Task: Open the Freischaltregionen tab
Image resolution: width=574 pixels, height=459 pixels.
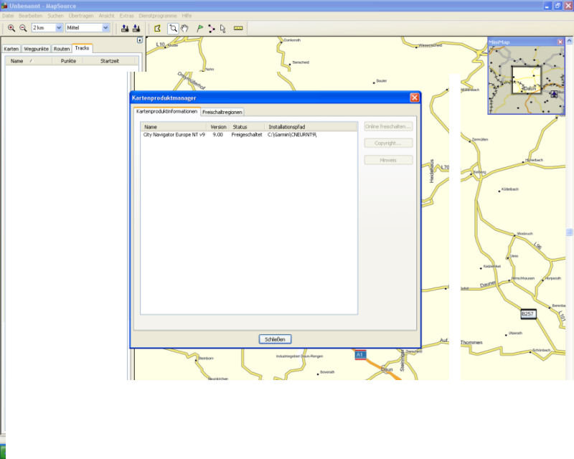Action: tap(222, 112)
